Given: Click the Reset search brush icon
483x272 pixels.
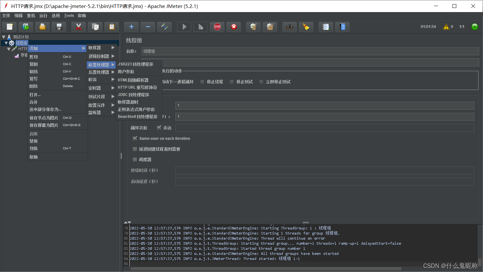Looking at the screenshot, I should [x=306, y=27].
